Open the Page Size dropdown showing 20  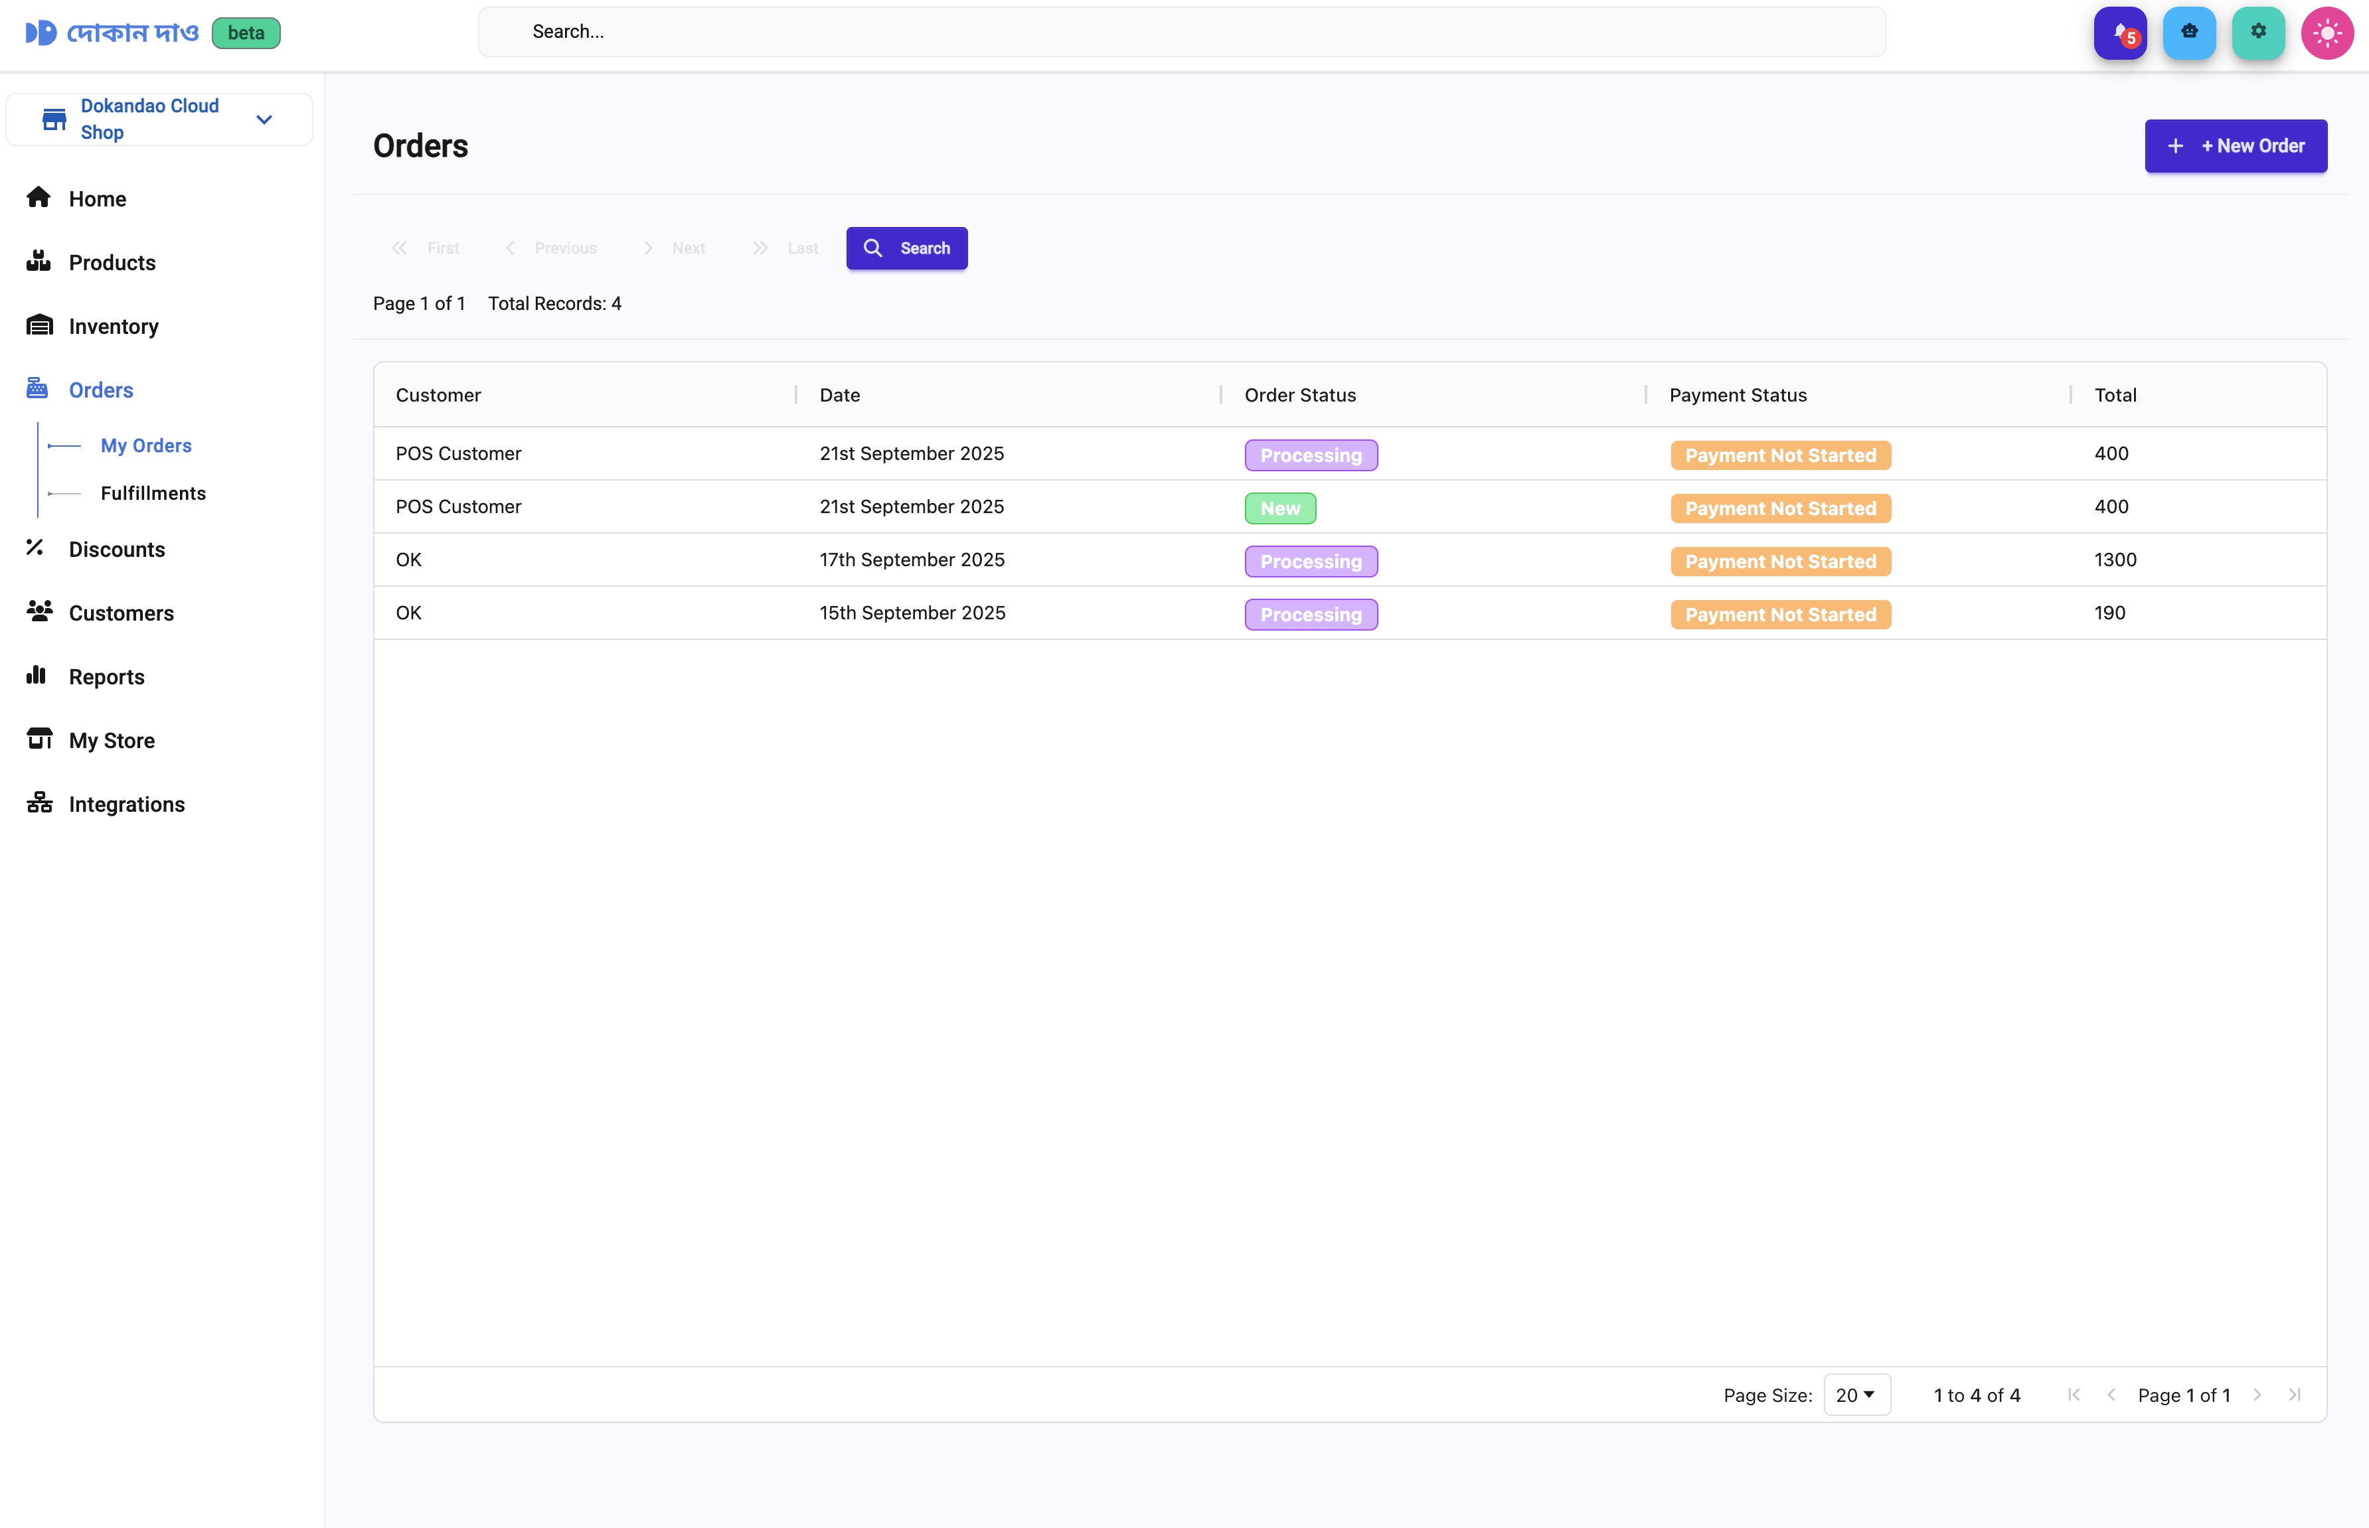(1857, 1394)
